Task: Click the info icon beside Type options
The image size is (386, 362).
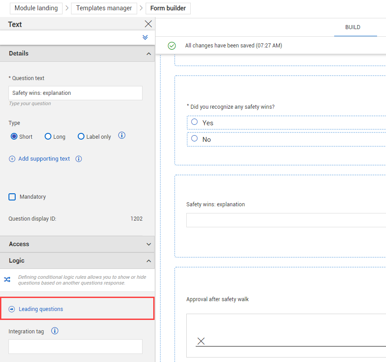Action: [122, 135]
